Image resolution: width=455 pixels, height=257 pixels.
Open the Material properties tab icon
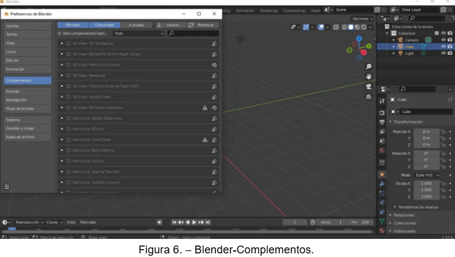tap(382, 230)
